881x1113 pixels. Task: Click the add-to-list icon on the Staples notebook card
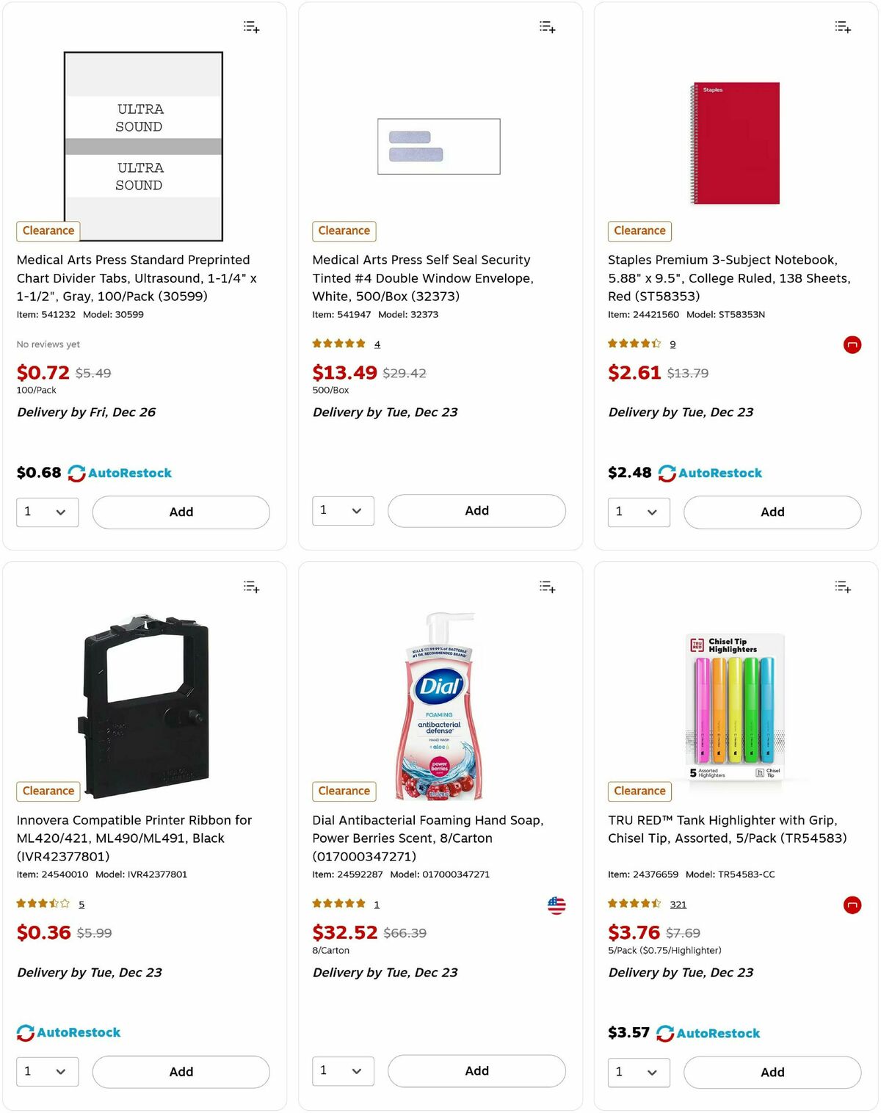(x=843, y=26)
